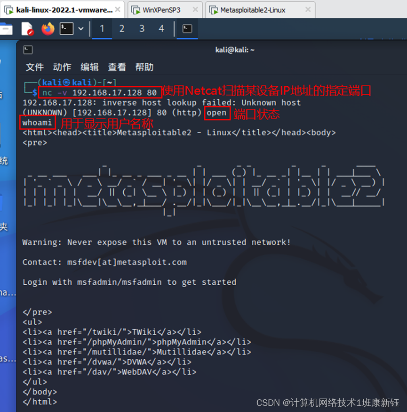This screenshot has height=412, width=407.
Task: Switch to workspace 4
Action: [161, 29]
